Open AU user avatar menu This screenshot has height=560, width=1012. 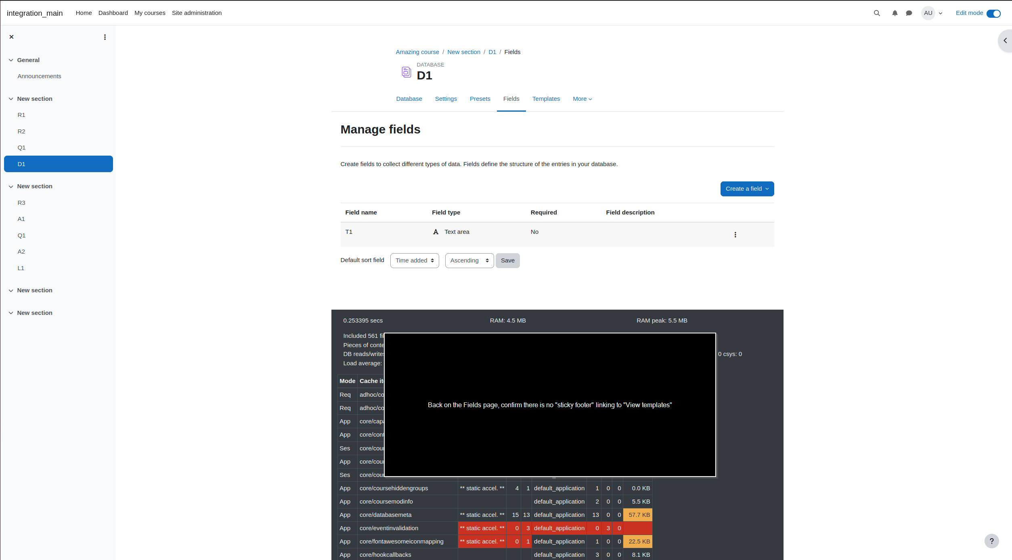pos(928,13)
